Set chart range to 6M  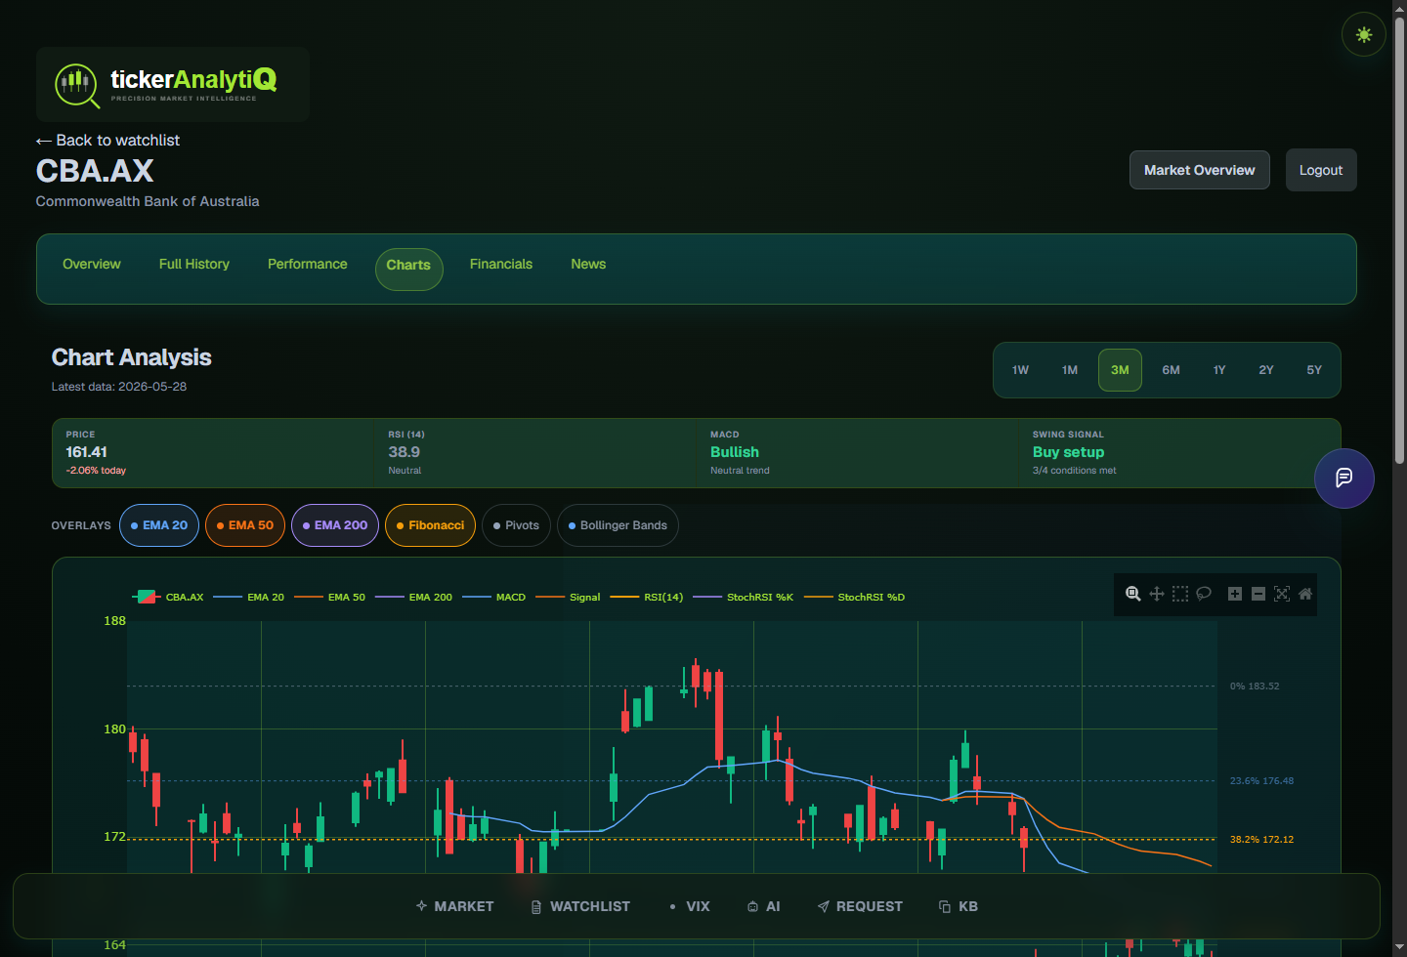click(x=1171, y=370)
